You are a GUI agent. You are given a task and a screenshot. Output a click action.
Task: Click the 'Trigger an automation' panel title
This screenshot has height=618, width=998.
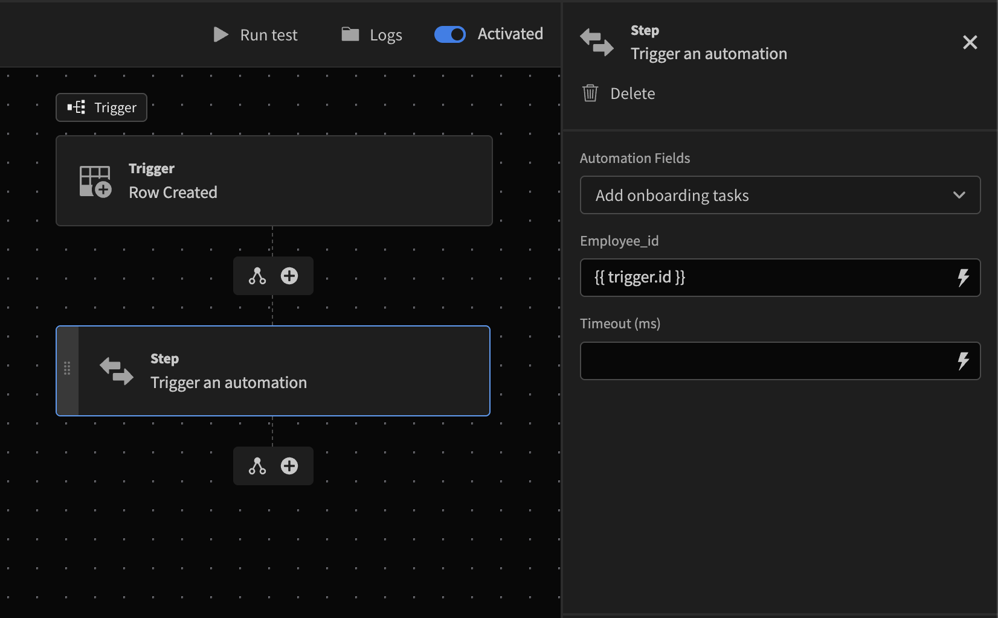point(709,54)
